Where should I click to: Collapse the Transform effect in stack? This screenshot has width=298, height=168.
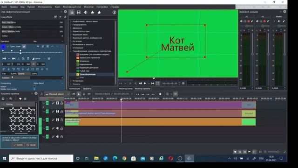8,47
